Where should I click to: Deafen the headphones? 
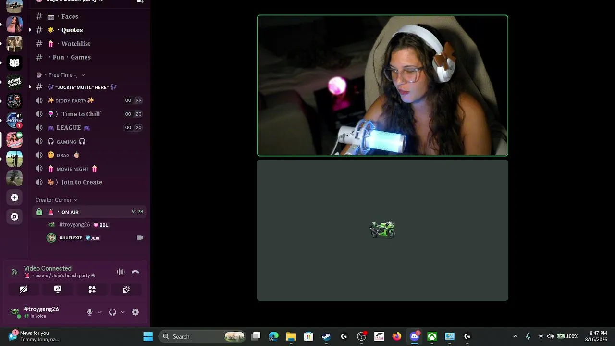coord(112,312)
